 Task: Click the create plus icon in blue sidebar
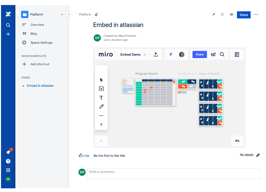tap(8, 34)
